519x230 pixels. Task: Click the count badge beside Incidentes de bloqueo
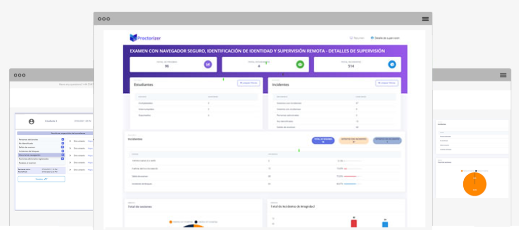62,151
